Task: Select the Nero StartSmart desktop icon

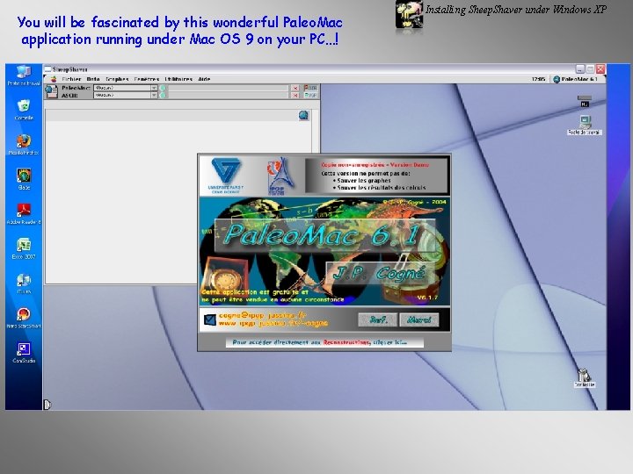Action: [x=24, y=318]
